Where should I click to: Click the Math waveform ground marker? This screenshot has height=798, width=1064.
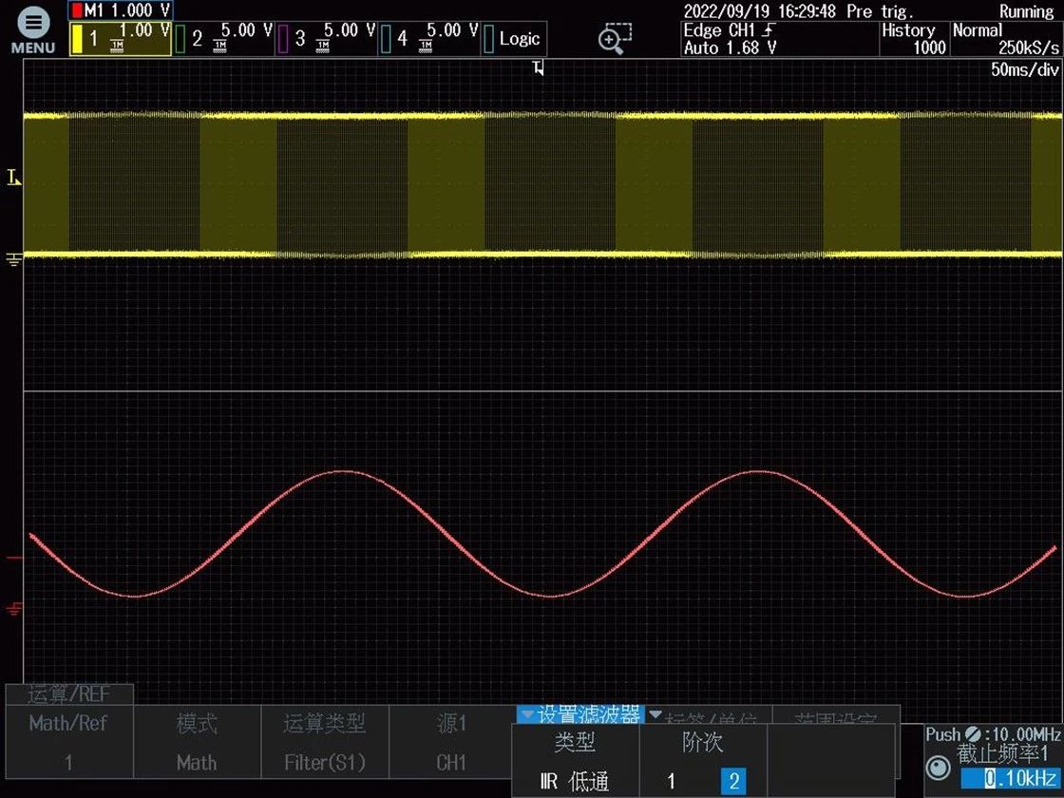13,608
